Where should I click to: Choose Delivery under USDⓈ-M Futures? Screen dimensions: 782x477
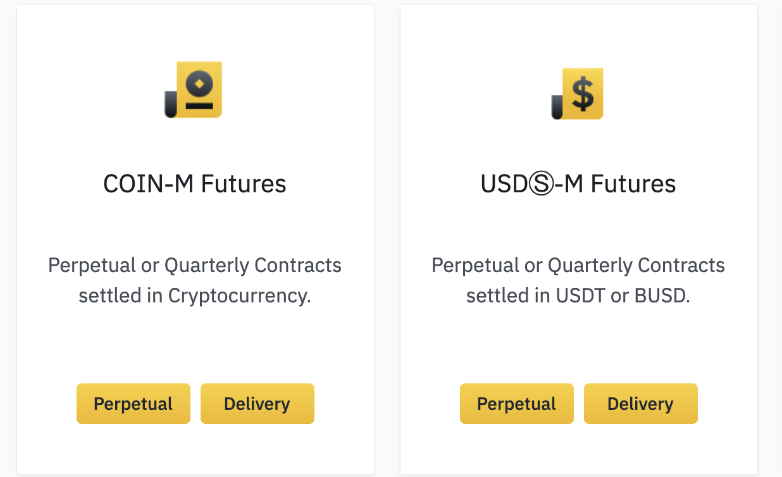[x=640, y=404]
